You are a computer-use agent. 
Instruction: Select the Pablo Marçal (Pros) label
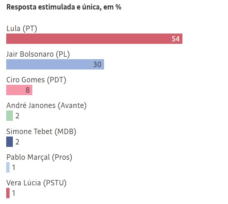39,157
